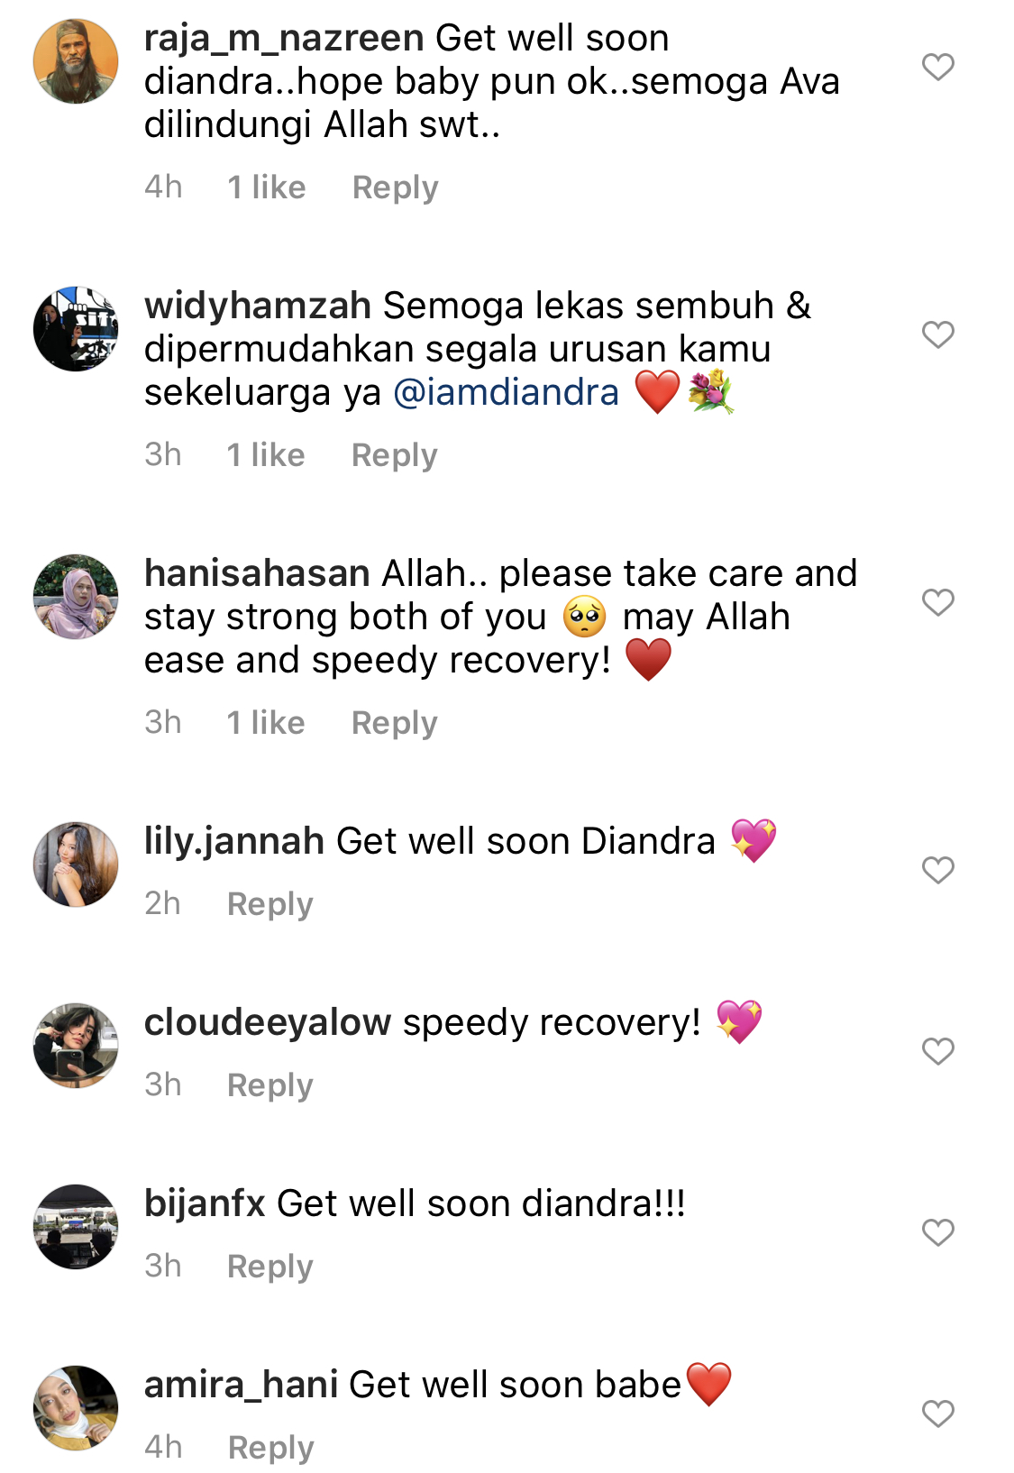Open hanisahasan's profile photo
The height and width of the screenshot is (1473, 1014).
click(x=76, y=597)
